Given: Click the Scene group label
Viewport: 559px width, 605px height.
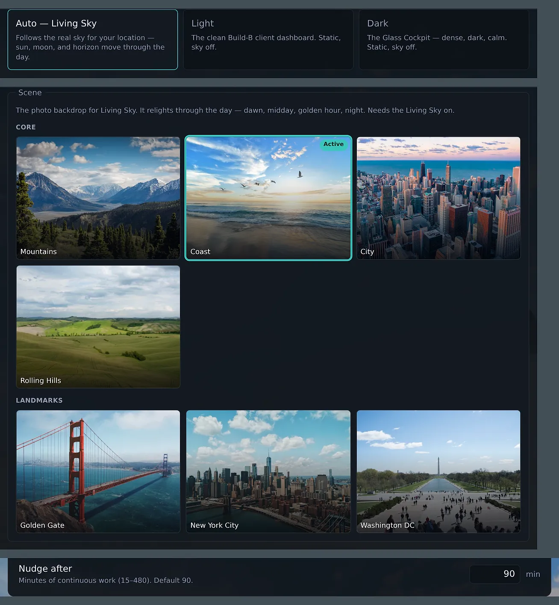Looking at the screenshot, I should (x=30, y=93).
